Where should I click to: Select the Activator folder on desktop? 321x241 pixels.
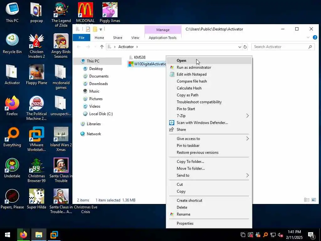pos(12,75)
